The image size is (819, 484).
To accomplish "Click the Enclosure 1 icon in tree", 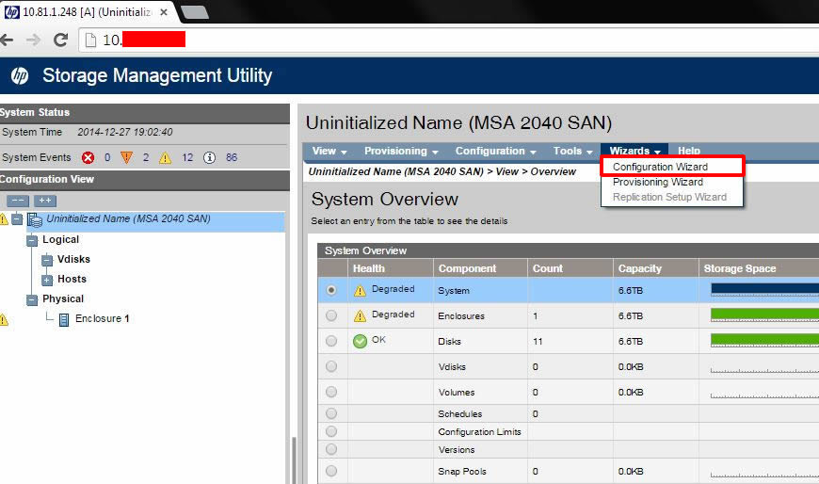I will coord(64,319).
